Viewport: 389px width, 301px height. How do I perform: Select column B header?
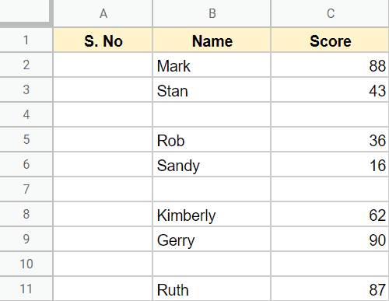click(212, 13)
